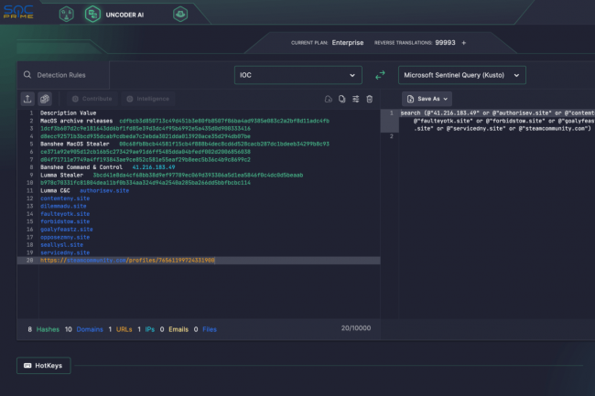Open the green hexagon icon right of Uncoder AI

[182, 15]
